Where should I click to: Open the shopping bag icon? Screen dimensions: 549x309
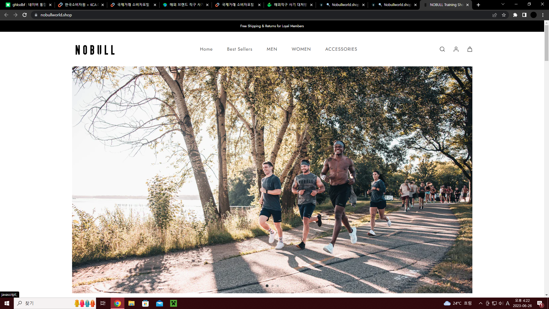coord(470,49)
